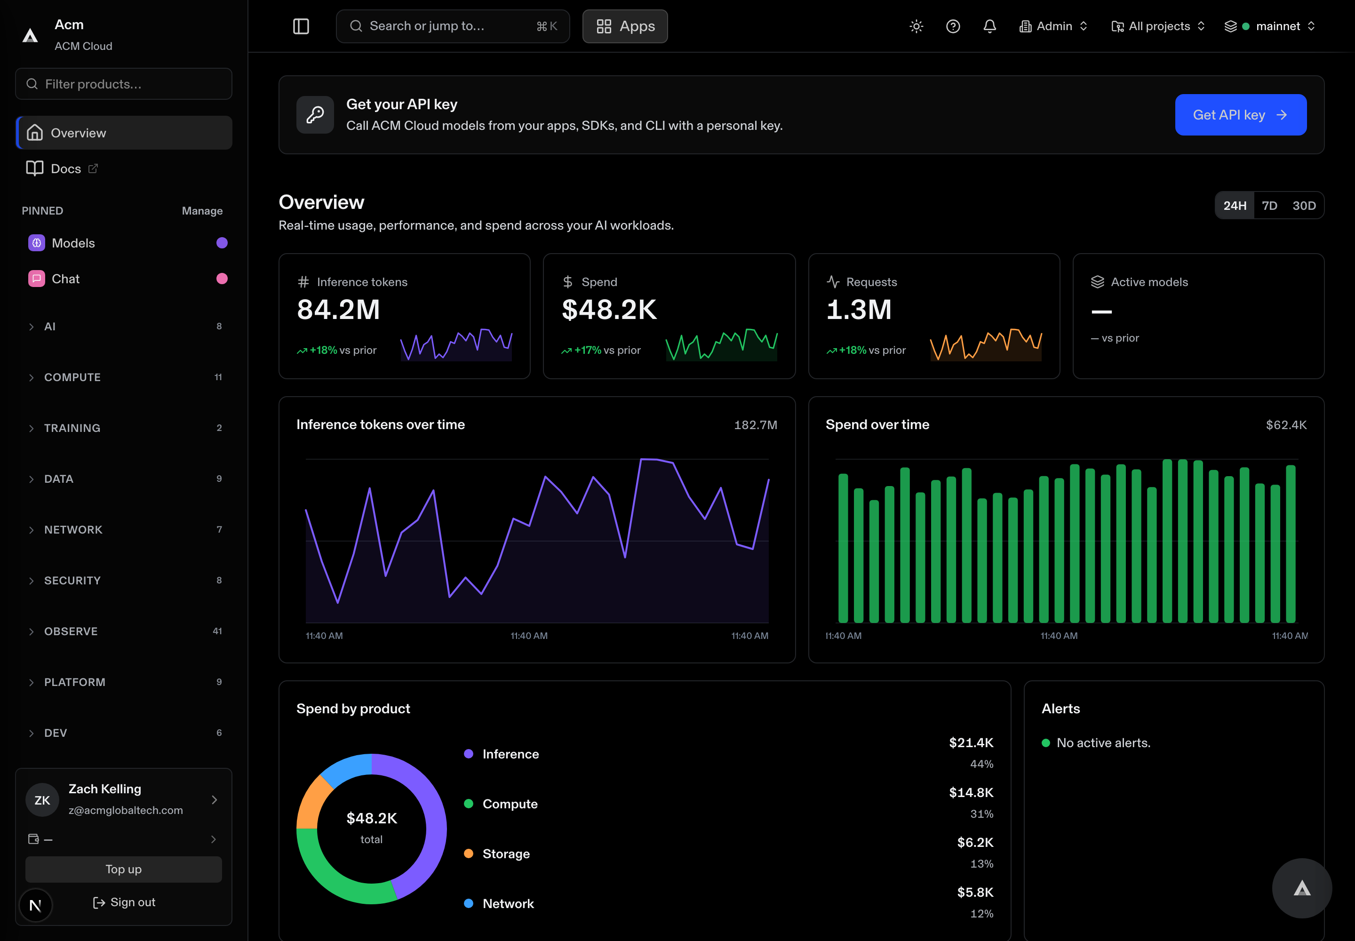Open the wallet balance row chevron
The height and width of the screenshot is (941, 1355).
point(214,838)
